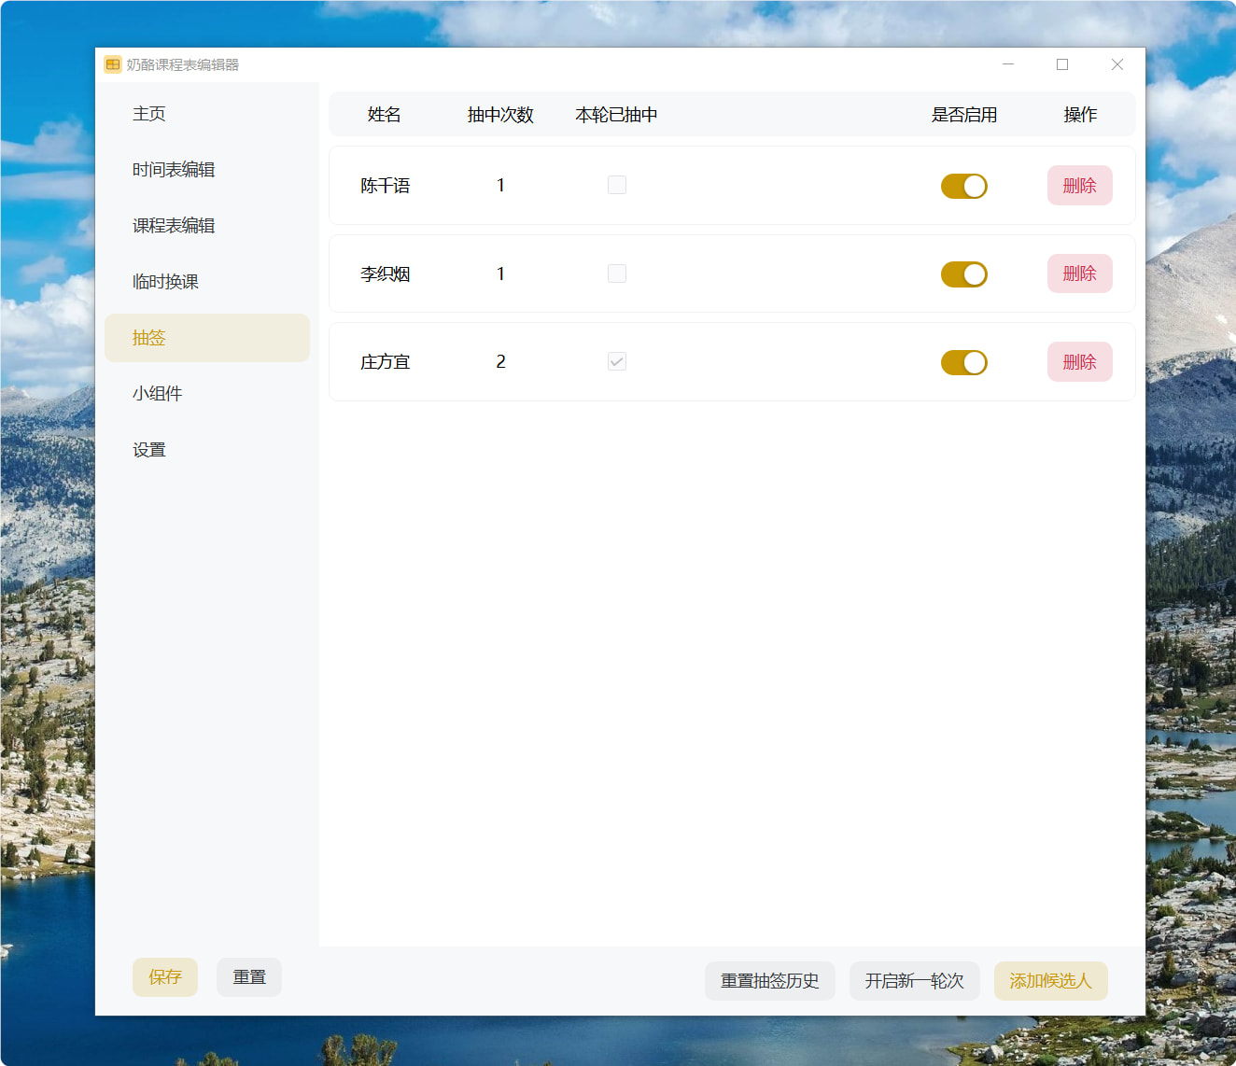Open 设置 in the sidebar
The width and height of the screenshot is (1236, 1066).
pos(207,450)
